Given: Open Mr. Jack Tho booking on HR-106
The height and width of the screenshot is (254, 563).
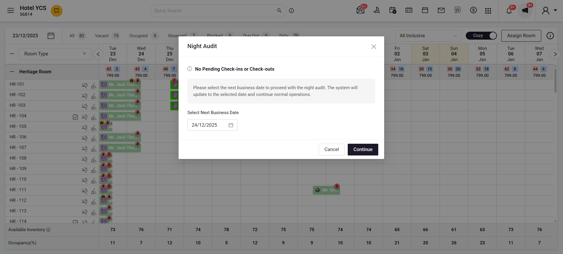Looking at the screenshot, I should (x=120, y=137).
